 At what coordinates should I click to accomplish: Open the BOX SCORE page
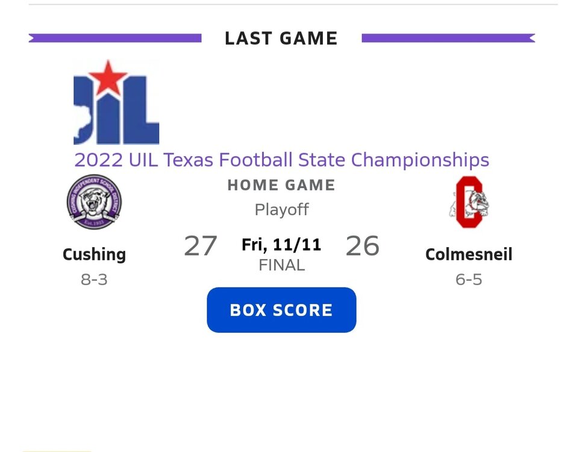[x=281, y=310]
